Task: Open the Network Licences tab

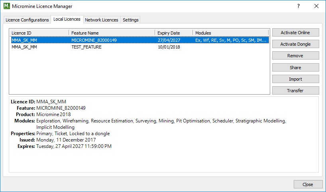Action: point(102,20)
